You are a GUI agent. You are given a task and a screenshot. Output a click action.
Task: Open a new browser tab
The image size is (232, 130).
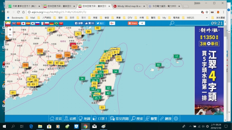[x=186, y=6]
